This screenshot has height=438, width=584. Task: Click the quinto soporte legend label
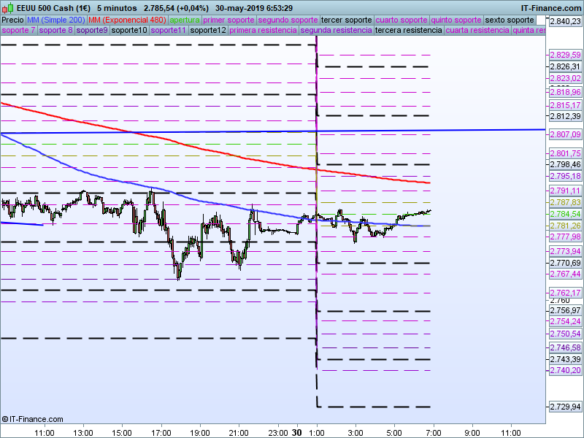[456, 20]
